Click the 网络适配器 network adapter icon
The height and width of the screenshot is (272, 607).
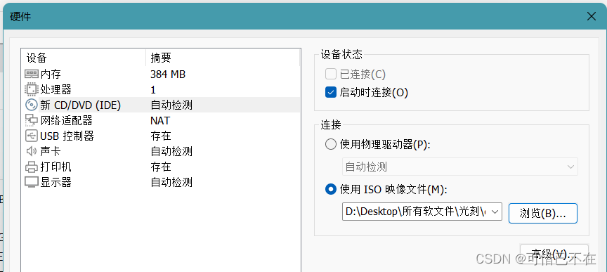[32, 120]
